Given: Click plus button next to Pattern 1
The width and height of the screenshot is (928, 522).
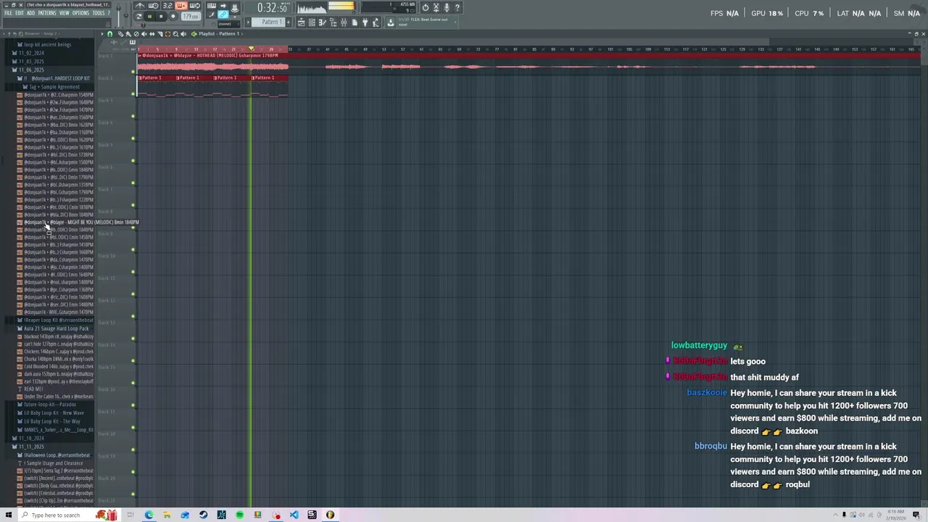Looking at the screenshot, I should (x=289, y=22).
